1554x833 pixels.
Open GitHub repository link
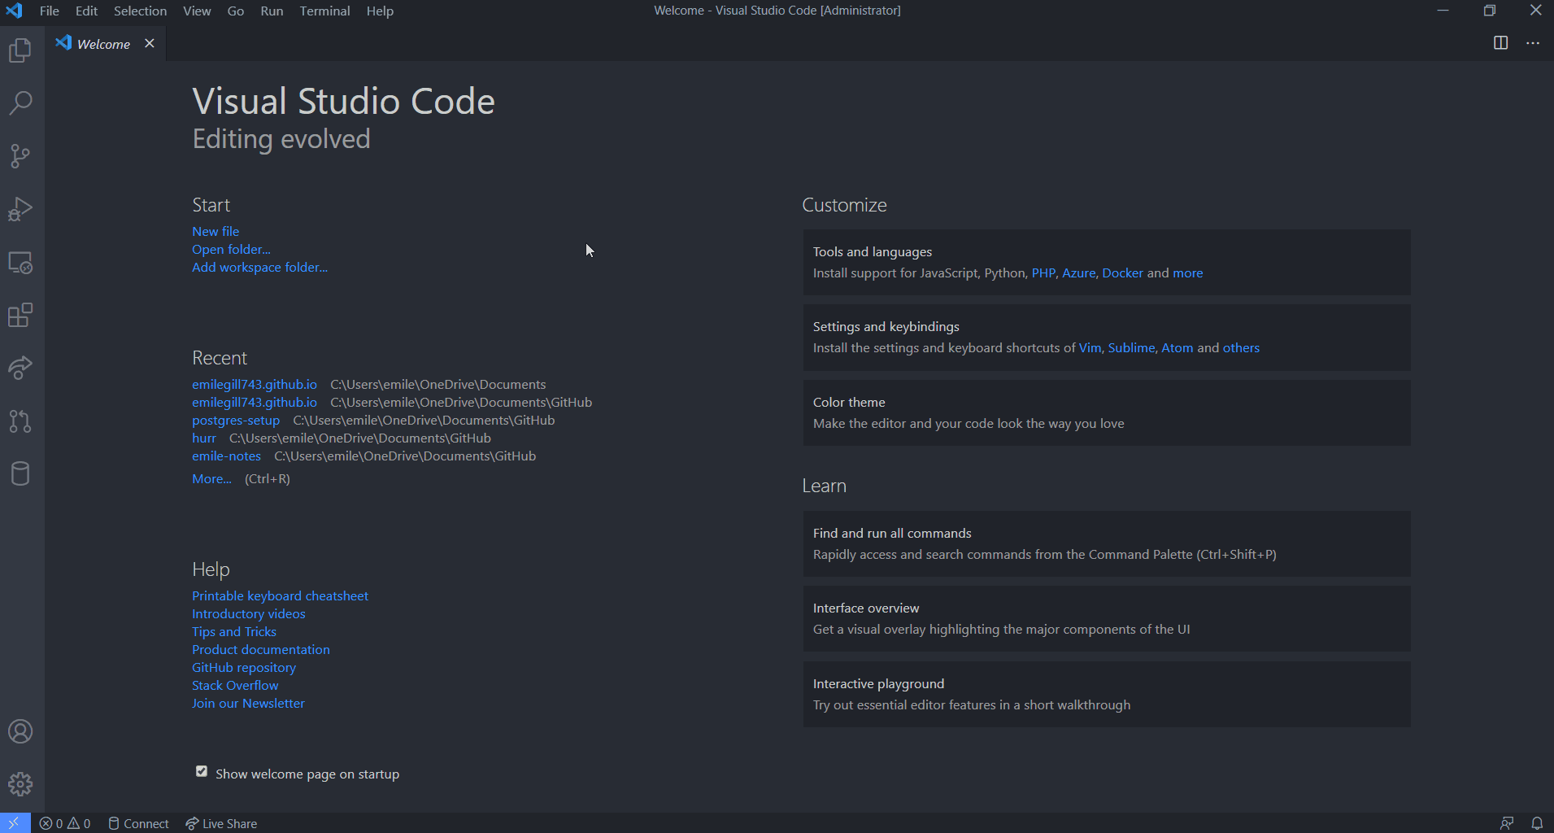point(244,668)
